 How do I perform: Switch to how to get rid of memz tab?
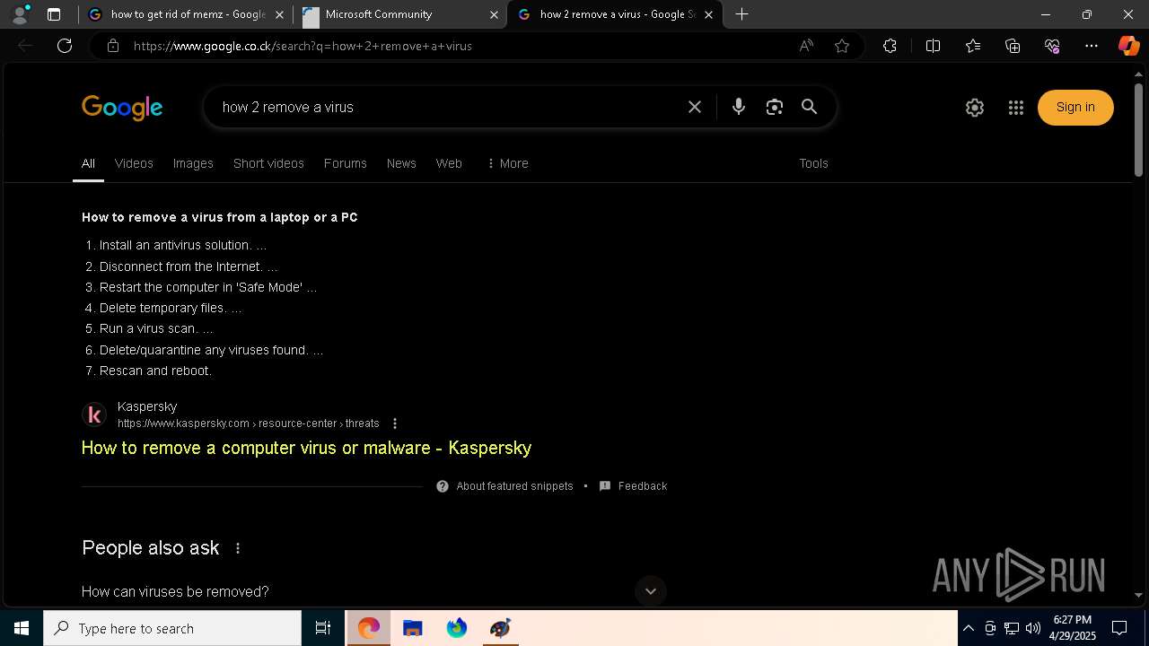(x=187, y=14)
